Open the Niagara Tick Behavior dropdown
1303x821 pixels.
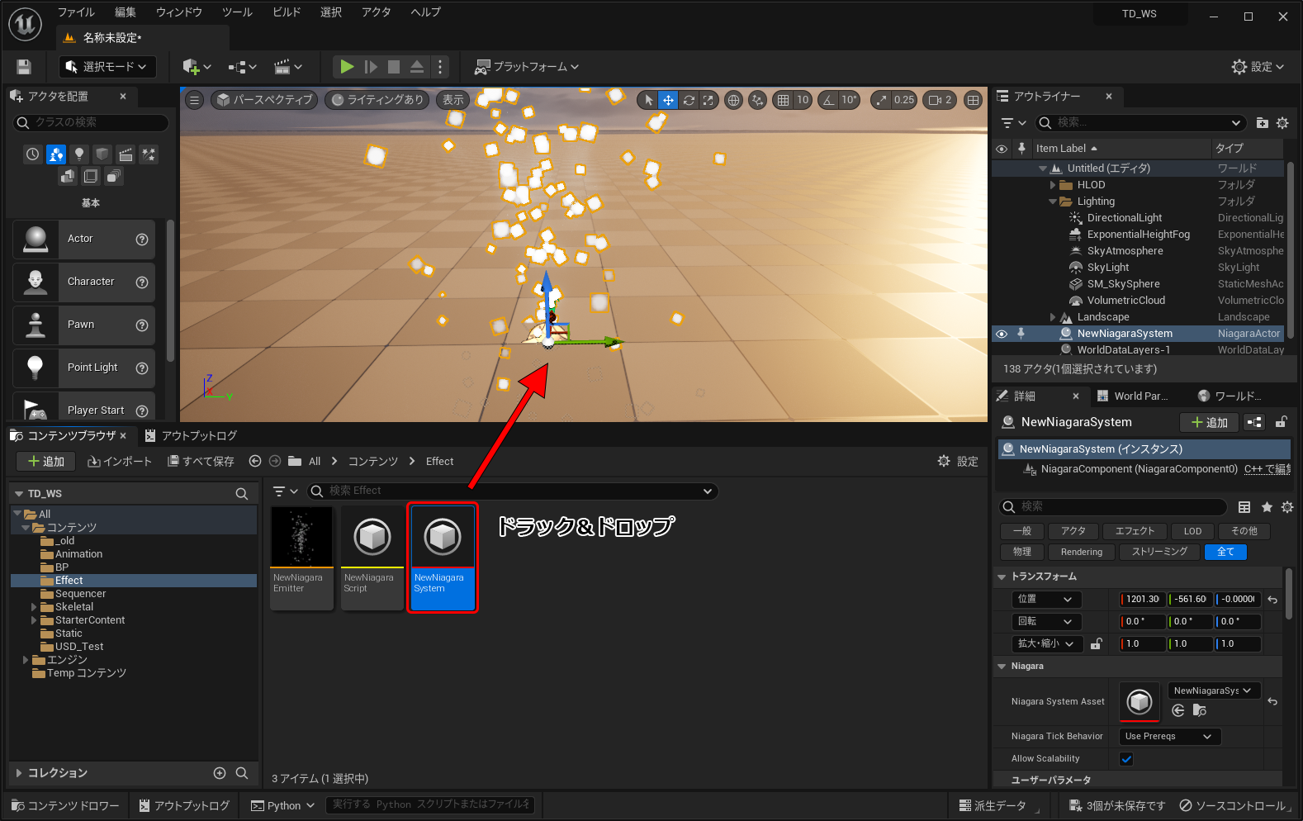tap(1169, 736)
